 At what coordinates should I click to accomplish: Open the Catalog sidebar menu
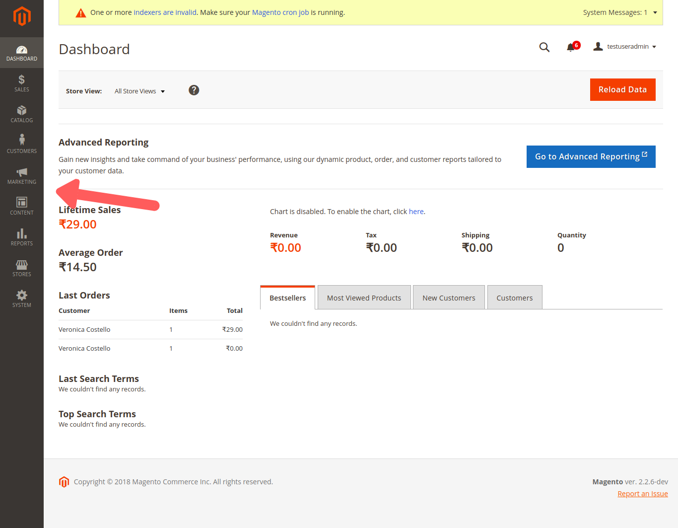tap(22, 114)
